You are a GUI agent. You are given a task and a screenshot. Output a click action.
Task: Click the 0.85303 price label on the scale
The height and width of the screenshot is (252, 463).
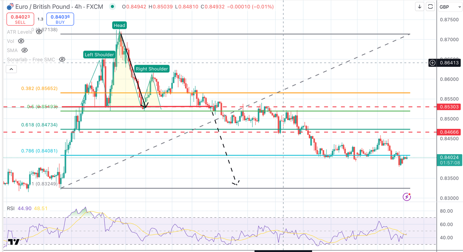pyautogui.click(x=449, y=107)
